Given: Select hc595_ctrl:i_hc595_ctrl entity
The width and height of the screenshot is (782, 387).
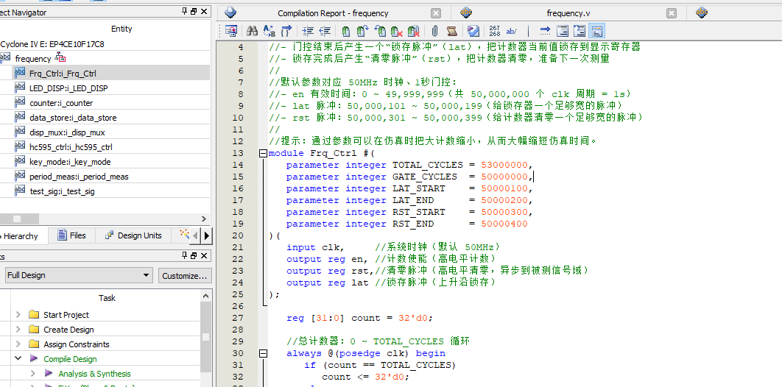Looking at the screenshot, I should point(71,147).
